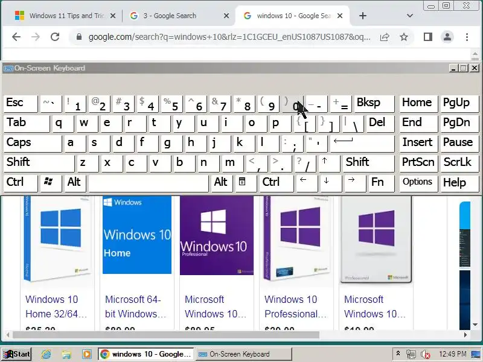Click the horizontal page scrollbar
Image resolution: width=483 pixels, height=362 pixels.
pos(165,335)
